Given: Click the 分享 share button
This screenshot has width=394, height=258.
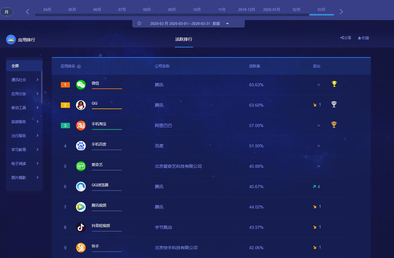Looking at the screenshot, I should (x=346, y=38).
